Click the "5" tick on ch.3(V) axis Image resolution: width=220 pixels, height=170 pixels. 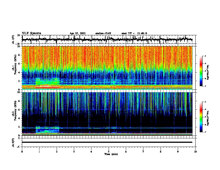(x=19, y=138)
